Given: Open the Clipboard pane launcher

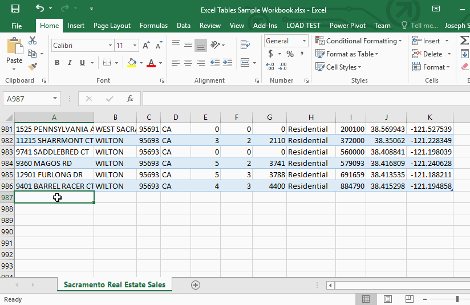Looking at the screenshot, I should pos(44,80).
